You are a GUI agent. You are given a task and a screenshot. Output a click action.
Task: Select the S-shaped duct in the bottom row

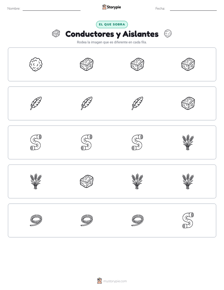[x=188, y=220]
